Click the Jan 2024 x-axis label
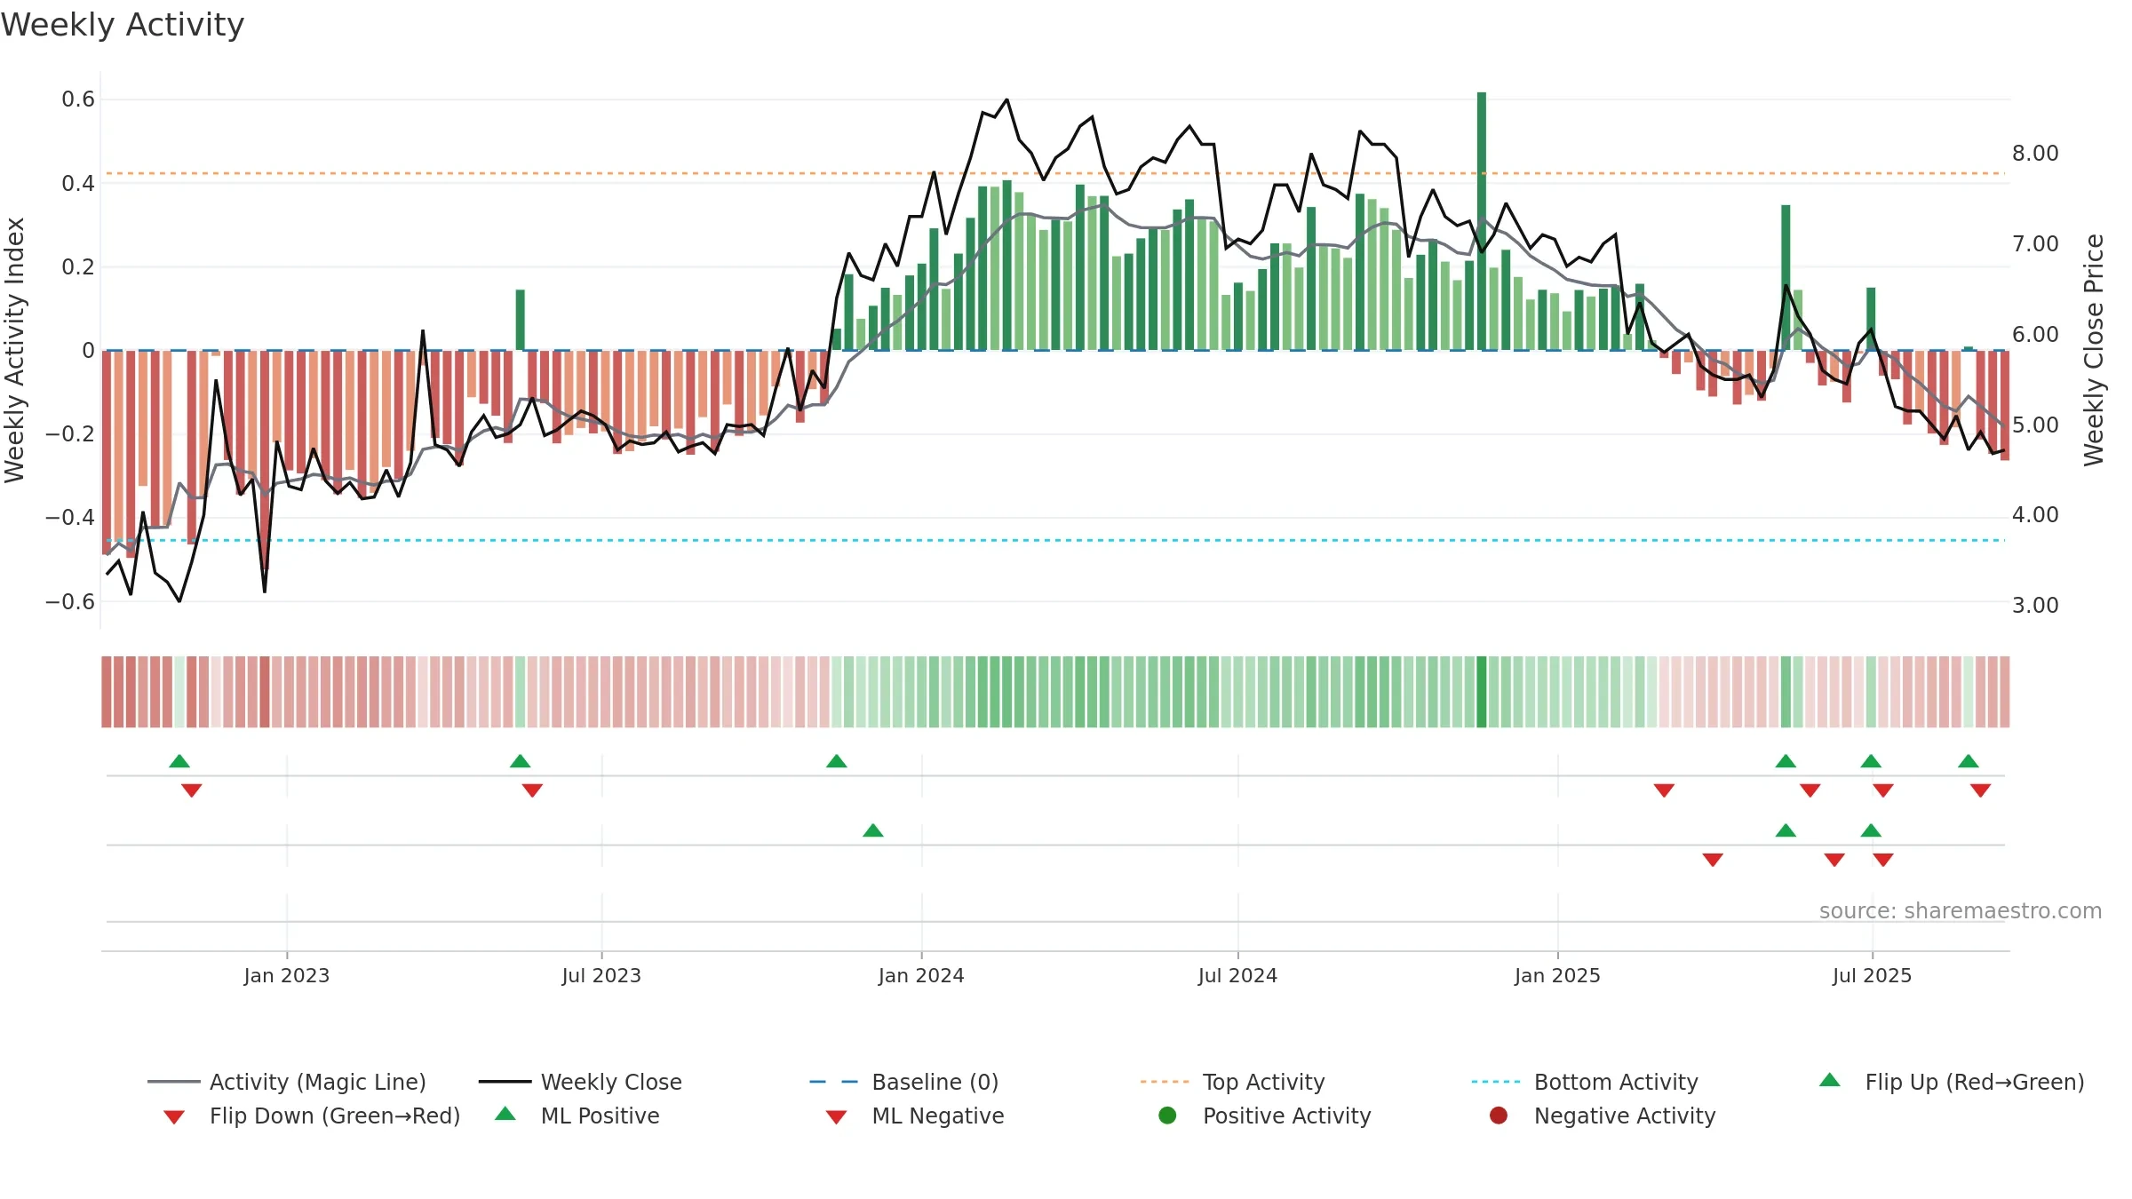The width and height of the screenshot is (2132, 1199). click(x=921, y=975)
